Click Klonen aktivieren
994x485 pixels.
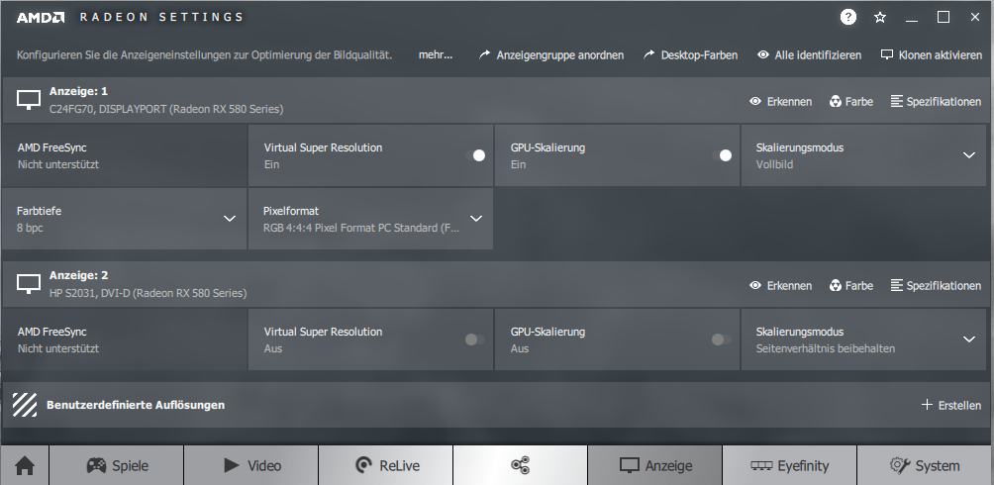tap(932, 55)
